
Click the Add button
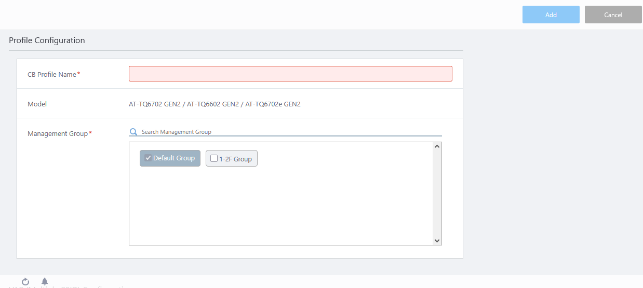click(x=551, y=15)
